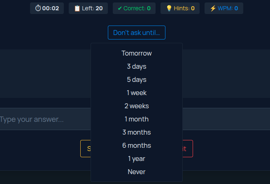Open the "Don't ask until..." dropdown
The height and width of the screenshot is (184, 270).
pyautogui.click(x=137, y=33)
